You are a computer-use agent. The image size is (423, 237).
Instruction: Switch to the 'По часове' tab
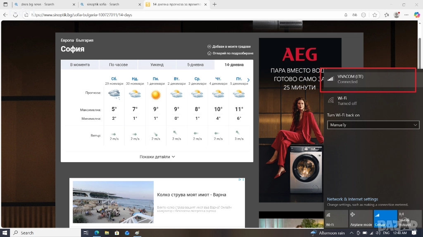pyautogui.click(x=118, y=65)
